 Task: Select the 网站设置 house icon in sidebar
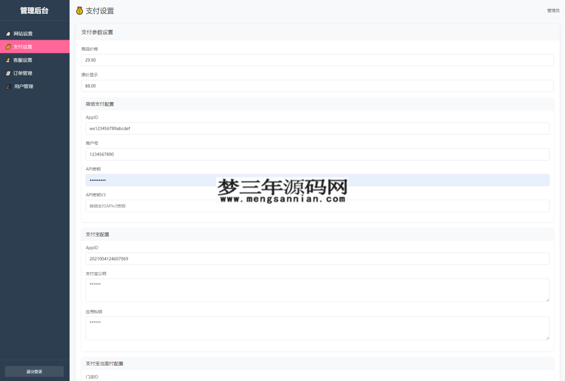point(8,33)
